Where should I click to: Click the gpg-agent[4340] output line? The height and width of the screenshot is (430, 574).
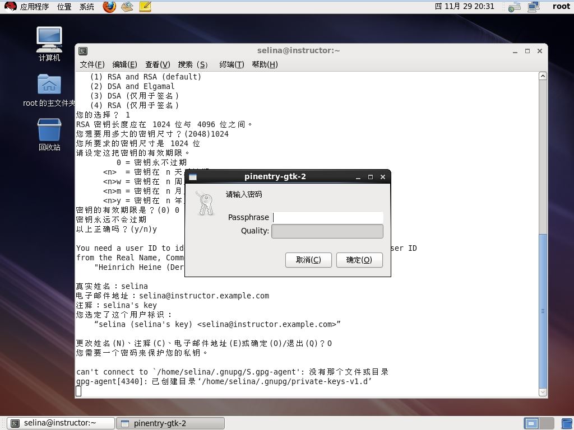tap(224, 381)
